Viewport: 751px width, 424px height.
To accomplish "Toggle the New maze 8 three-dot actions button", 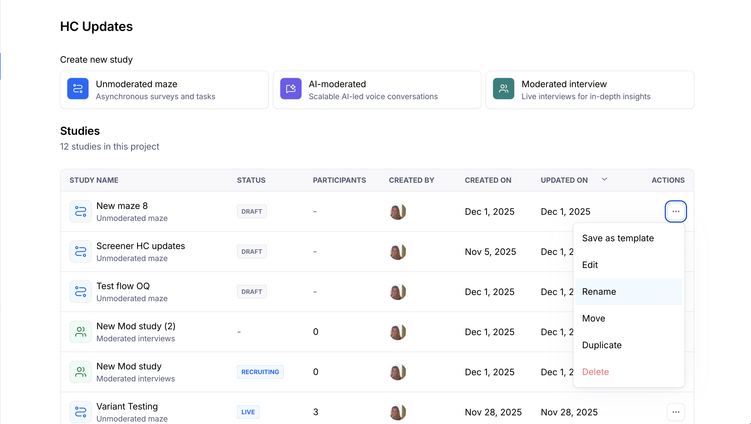I will pyautogui.click(x=675, y=211).
